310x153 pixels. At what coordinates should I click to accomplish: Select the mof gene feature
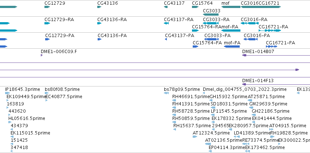pyautogui.click(x=231, y=7)
